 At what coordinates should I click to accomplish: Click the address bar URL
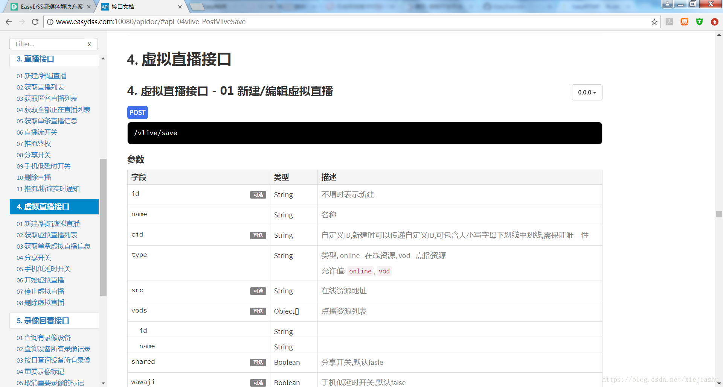[x=151, y=22]
